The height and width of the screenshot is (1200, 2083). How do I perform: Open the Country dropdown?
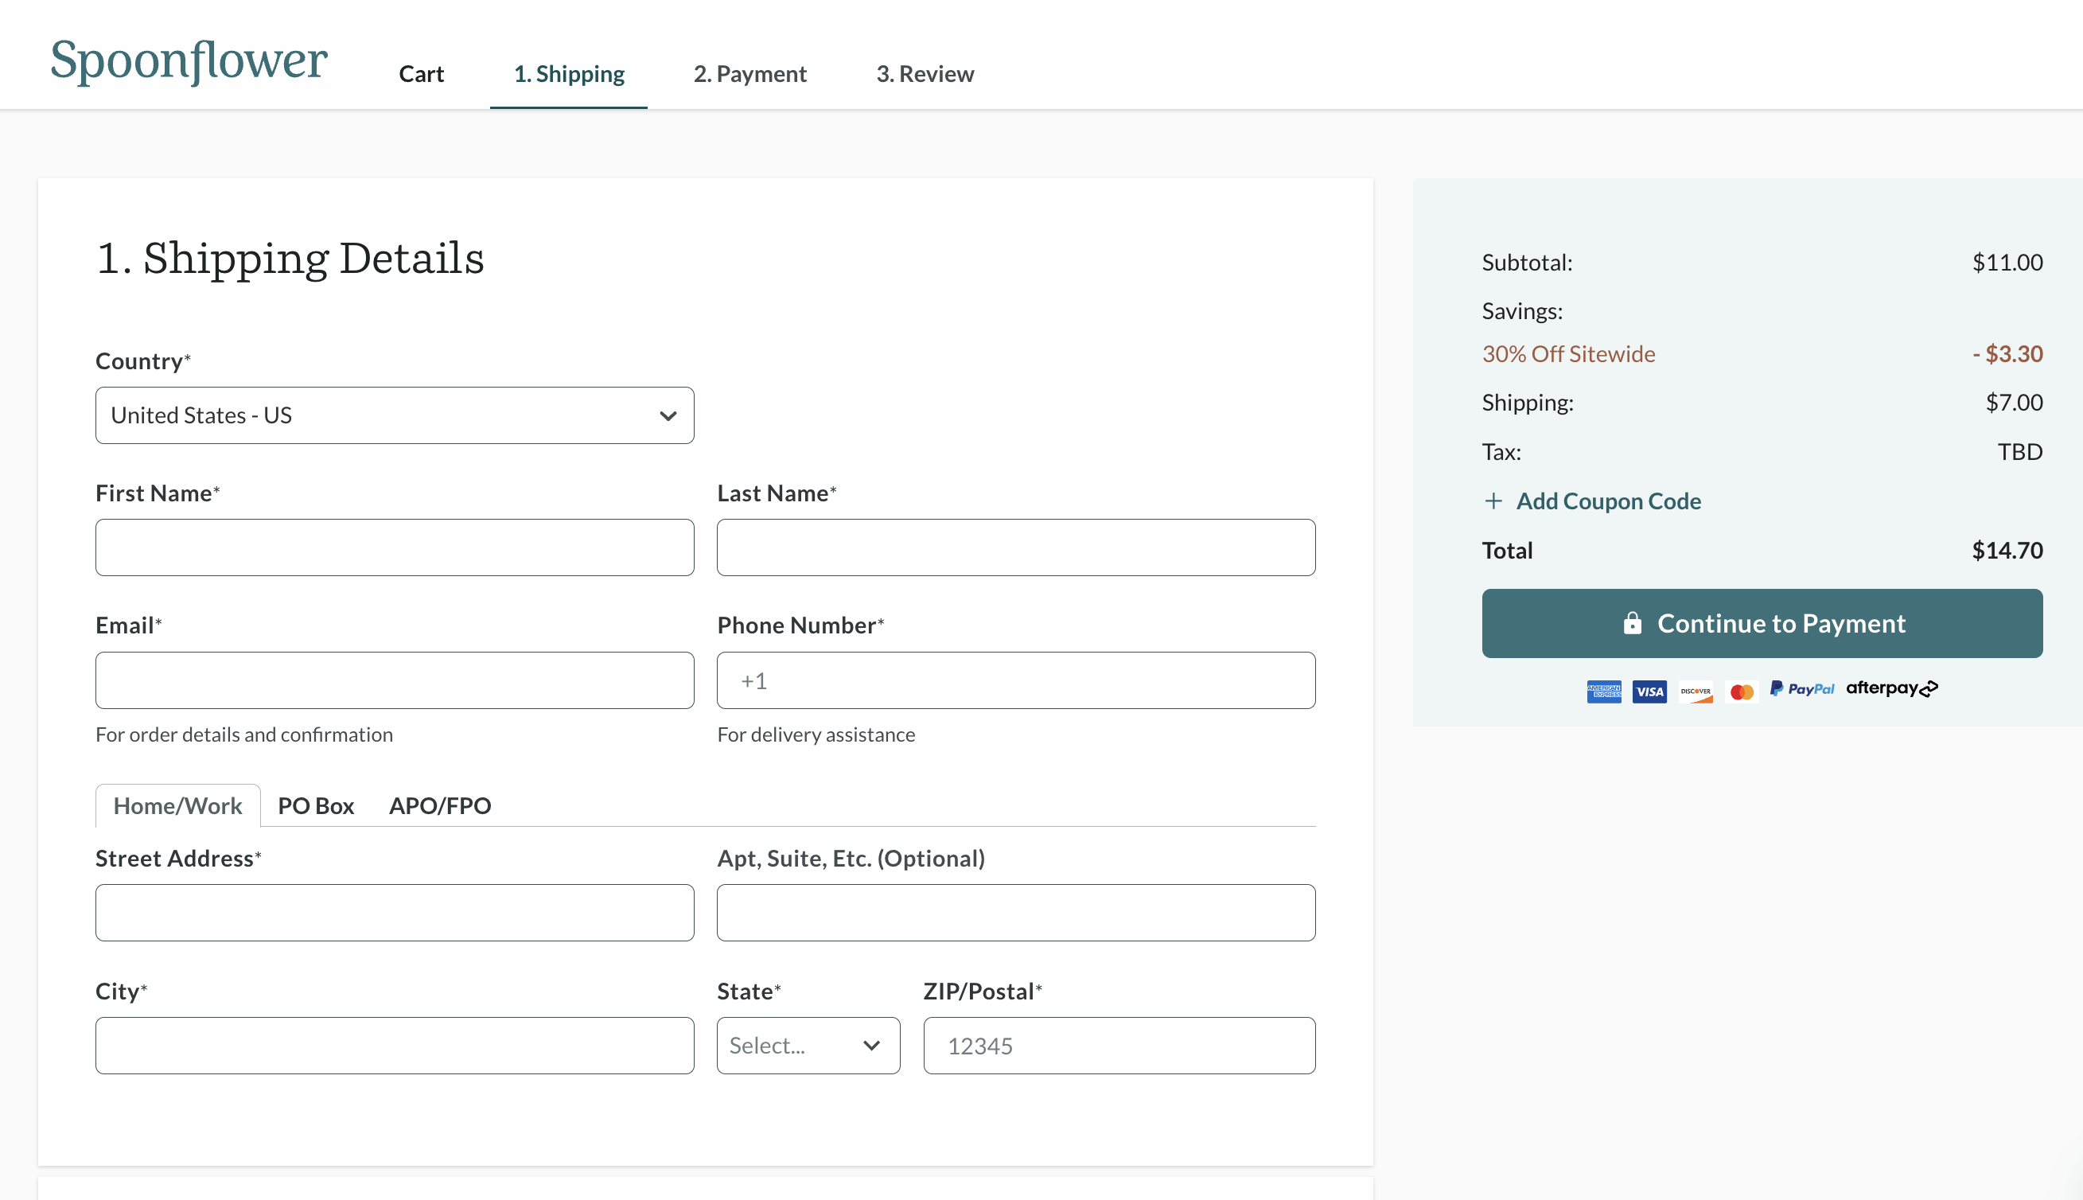click(395, 415)
